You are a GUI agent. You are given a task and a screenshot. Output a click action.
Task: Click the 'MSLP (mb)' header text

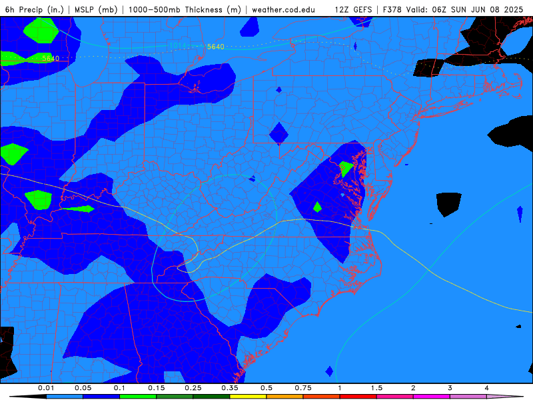pos(96,9)
